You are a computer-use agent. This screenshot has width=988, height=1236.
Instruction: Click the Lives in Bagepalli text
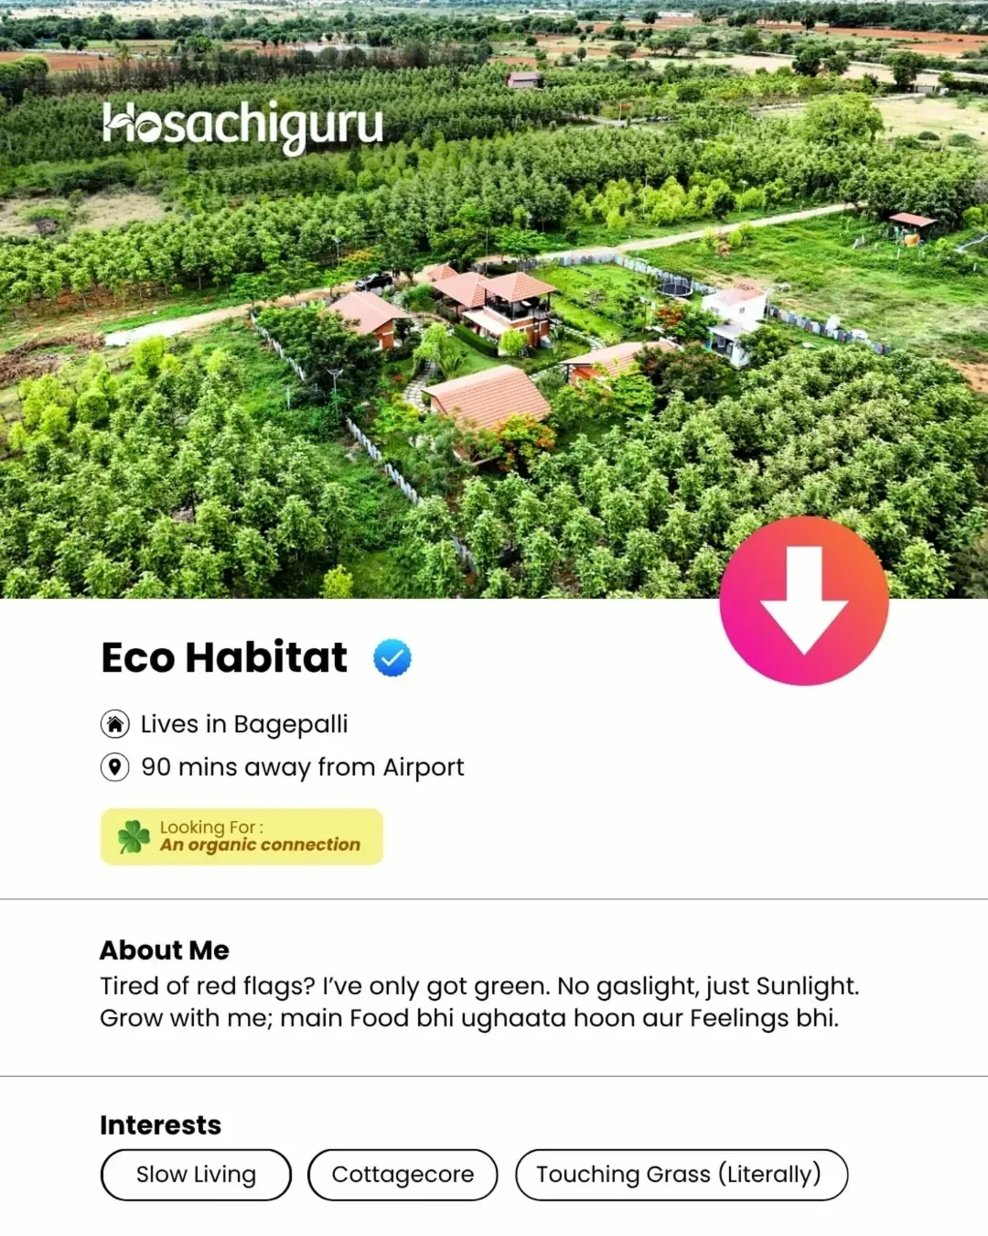[244, 724]
